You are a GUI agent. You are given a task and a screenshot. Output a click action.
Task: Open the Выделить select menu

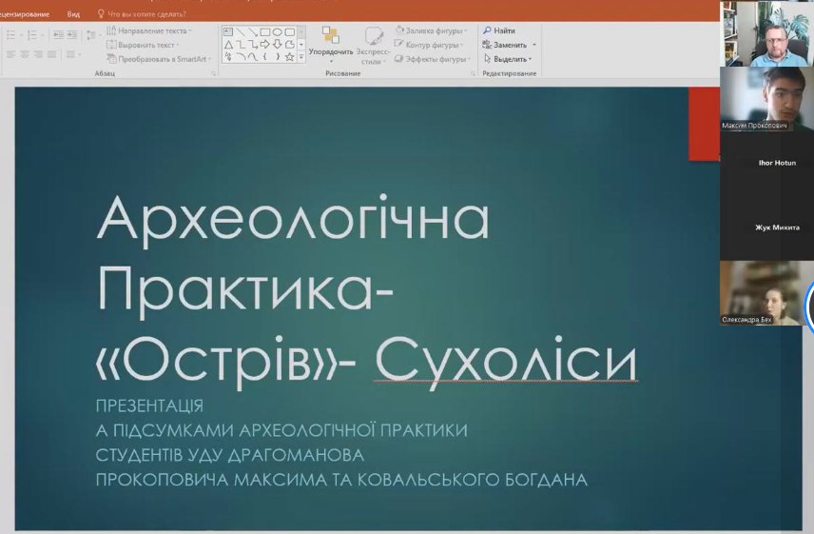point(508,59)
